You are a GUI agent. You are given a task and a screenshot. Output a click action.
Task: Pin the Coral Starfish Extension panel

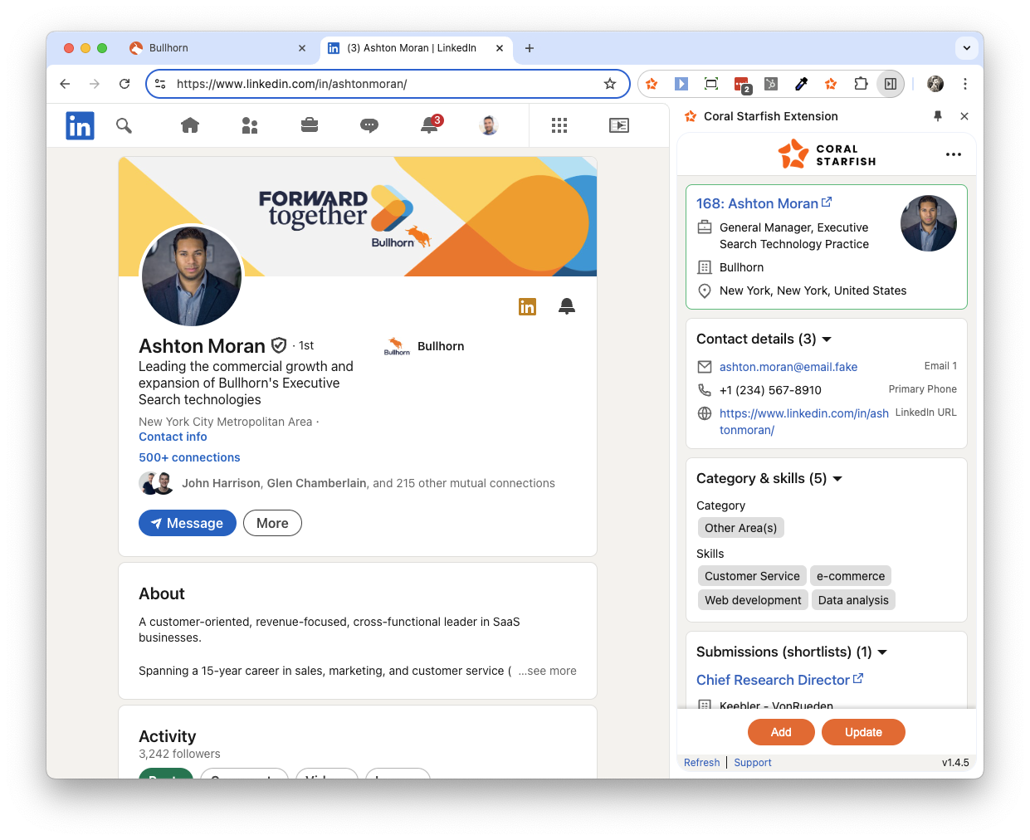[x=938, y=116]
